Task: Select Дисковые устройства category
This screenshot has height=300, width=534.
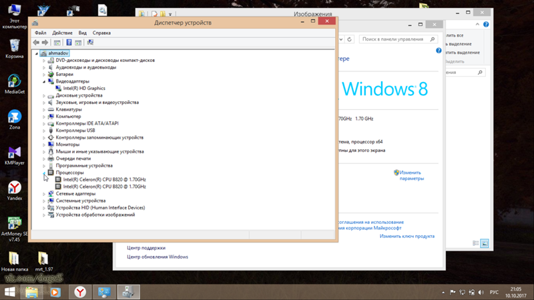Action: tap(79, 95)
